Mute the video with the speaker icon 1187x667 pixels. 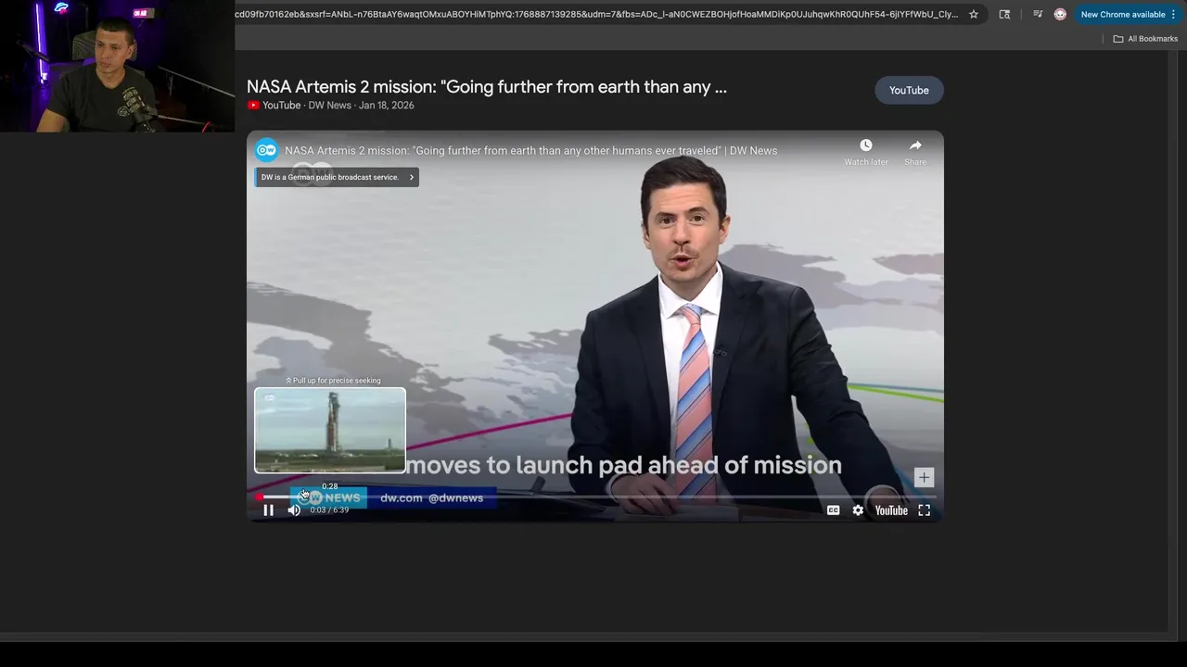click(x=294, y=510)
